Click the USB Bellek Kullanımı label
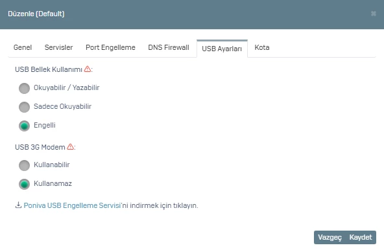The image size is (384, 252). click(x=49, y=69)
